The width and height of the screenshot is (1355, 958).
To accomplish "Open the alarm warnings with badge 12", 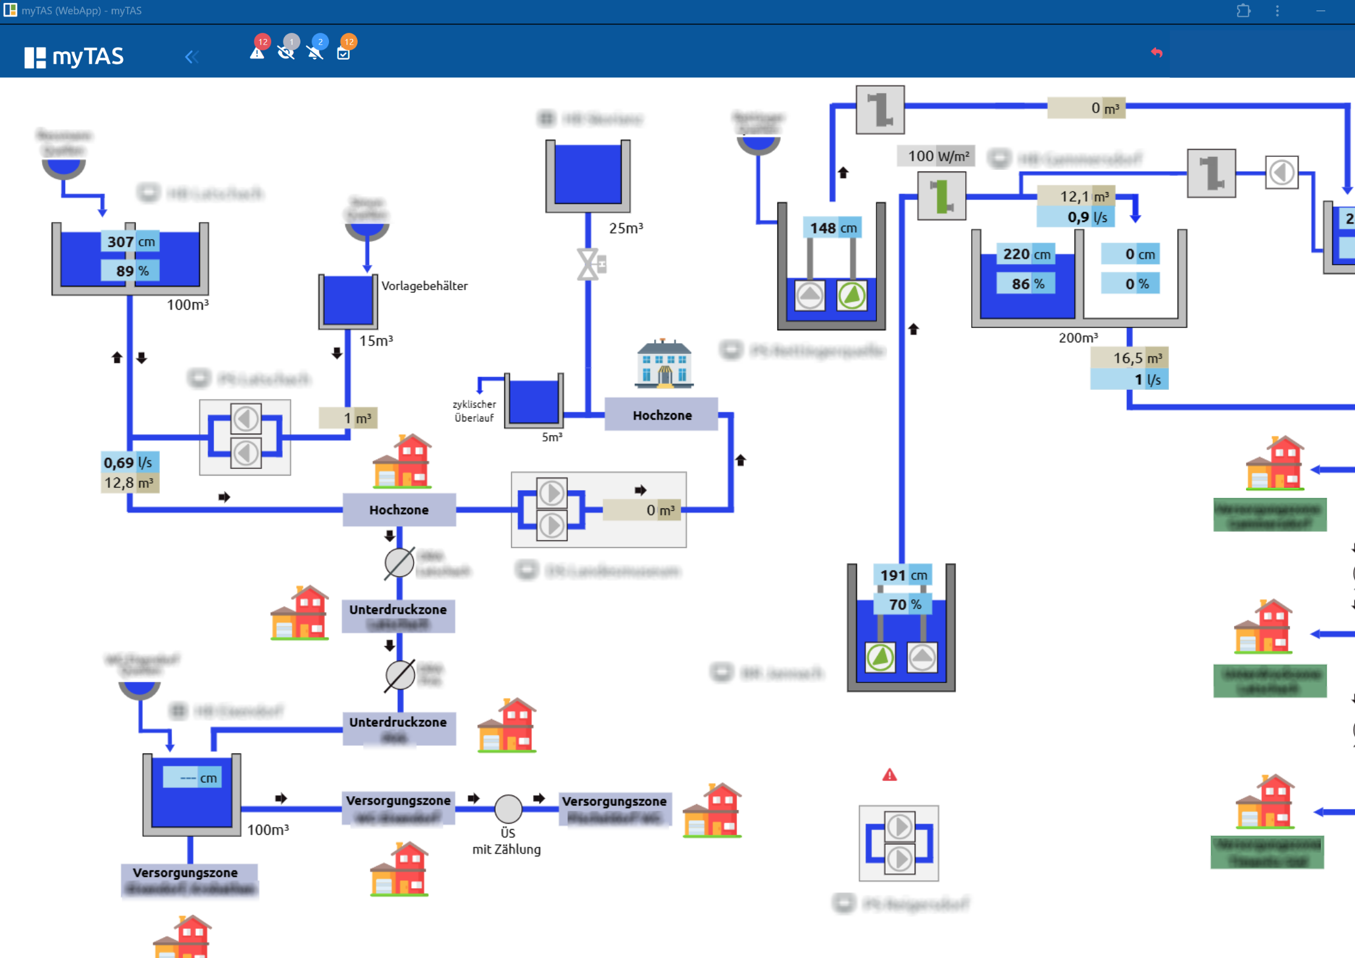I will (257, 52).
